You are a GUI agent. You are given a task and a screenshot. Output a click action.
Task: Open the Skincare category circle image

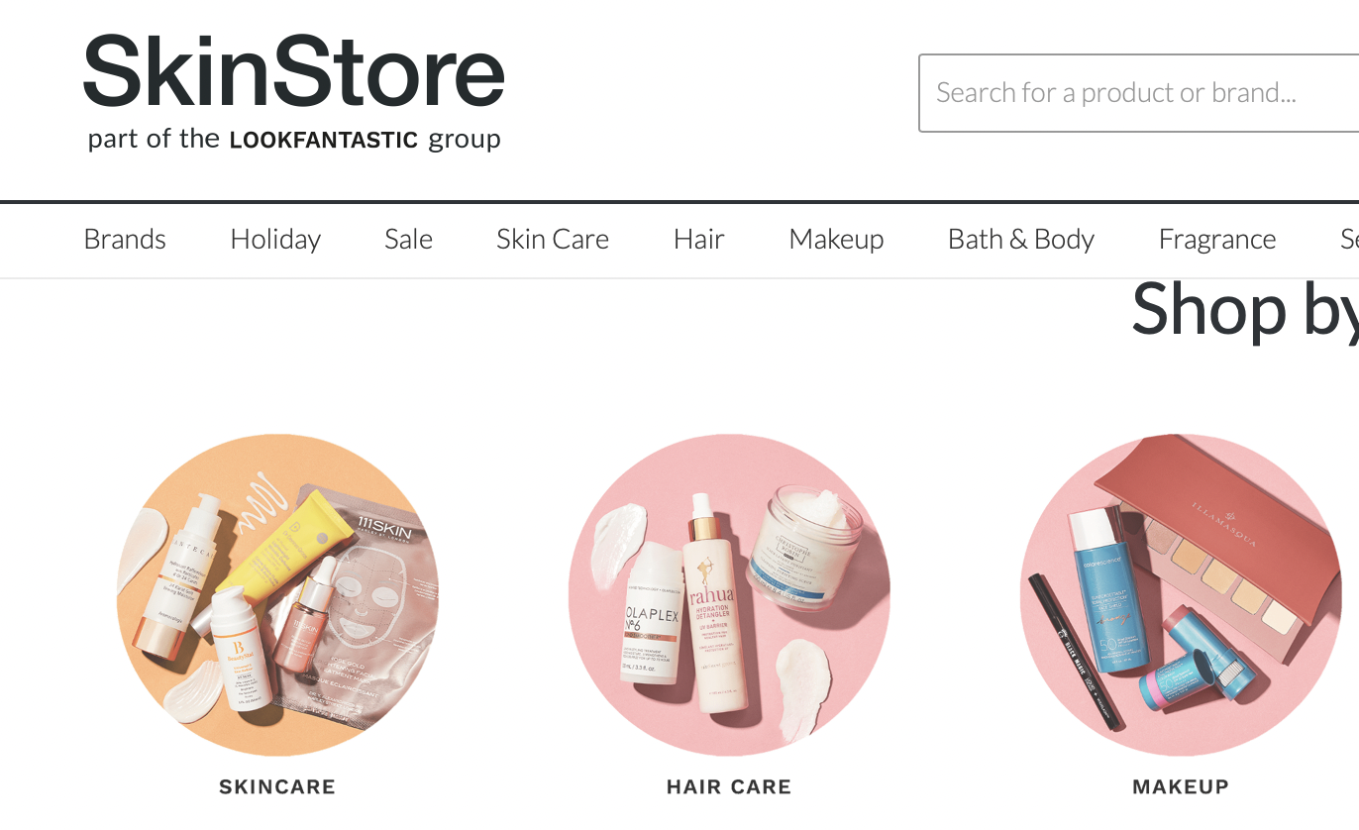tap(277, 595)
